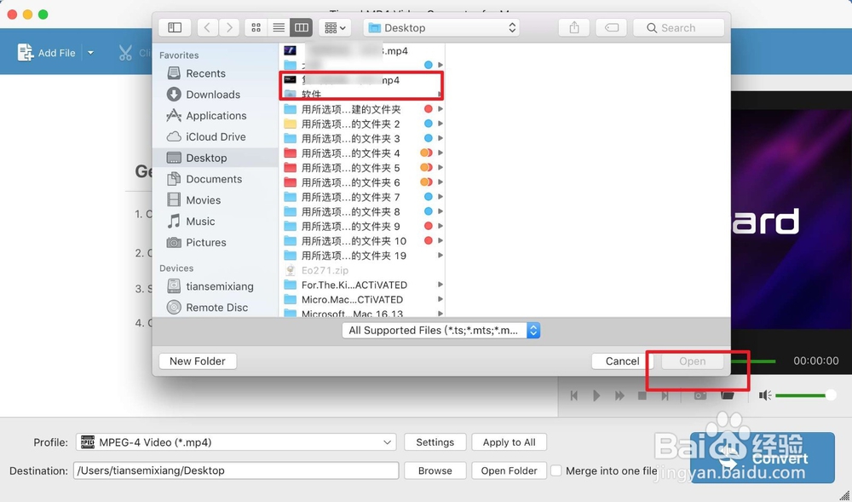
Task: Select Pictures in the sidebar
Action: coord(205,243)
